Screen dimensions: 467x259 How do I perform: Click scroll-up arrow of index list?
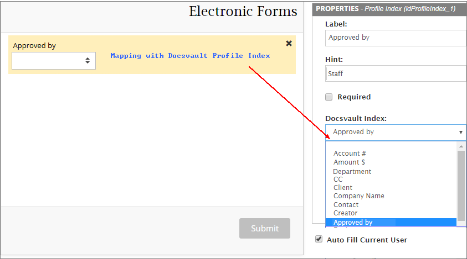point(461,146)
